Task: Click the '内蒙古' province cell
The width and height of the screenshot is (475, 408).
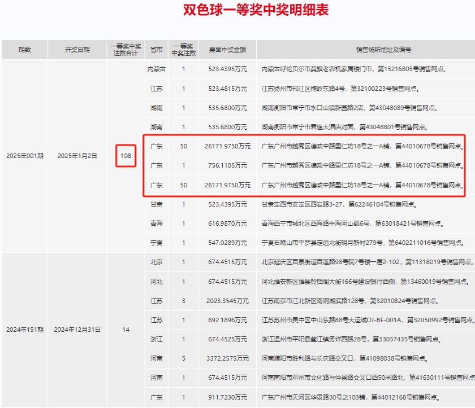Action: (156, 69)
